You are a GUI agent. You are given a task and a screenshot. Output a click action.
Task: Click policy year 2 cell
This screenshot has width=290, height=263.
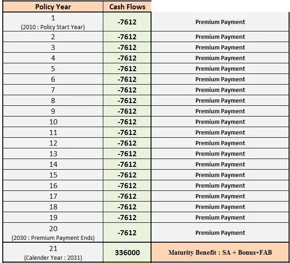pos(53,37)
